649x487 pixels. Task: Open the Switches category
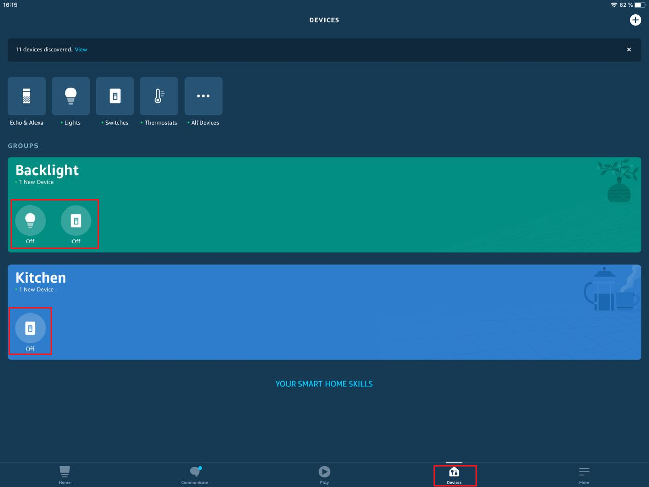coord(115,96)
